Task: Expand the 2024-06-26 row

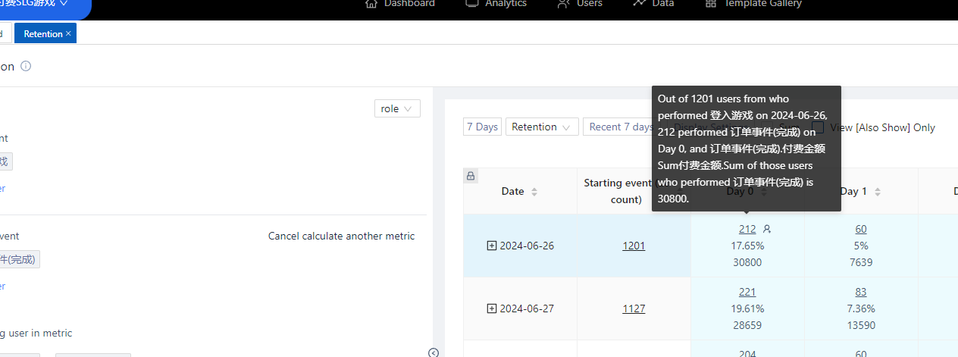Action: coord(492,246)
